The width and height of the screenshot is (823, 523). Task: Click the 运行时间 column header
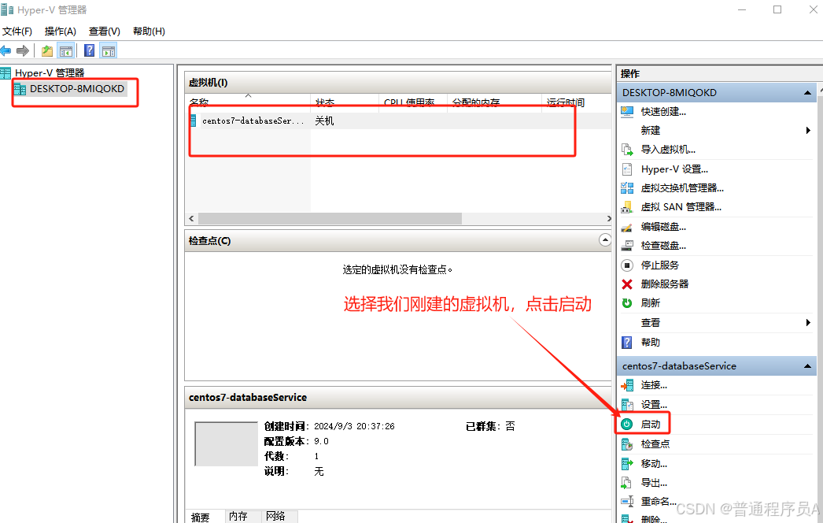tap(576, 102)
